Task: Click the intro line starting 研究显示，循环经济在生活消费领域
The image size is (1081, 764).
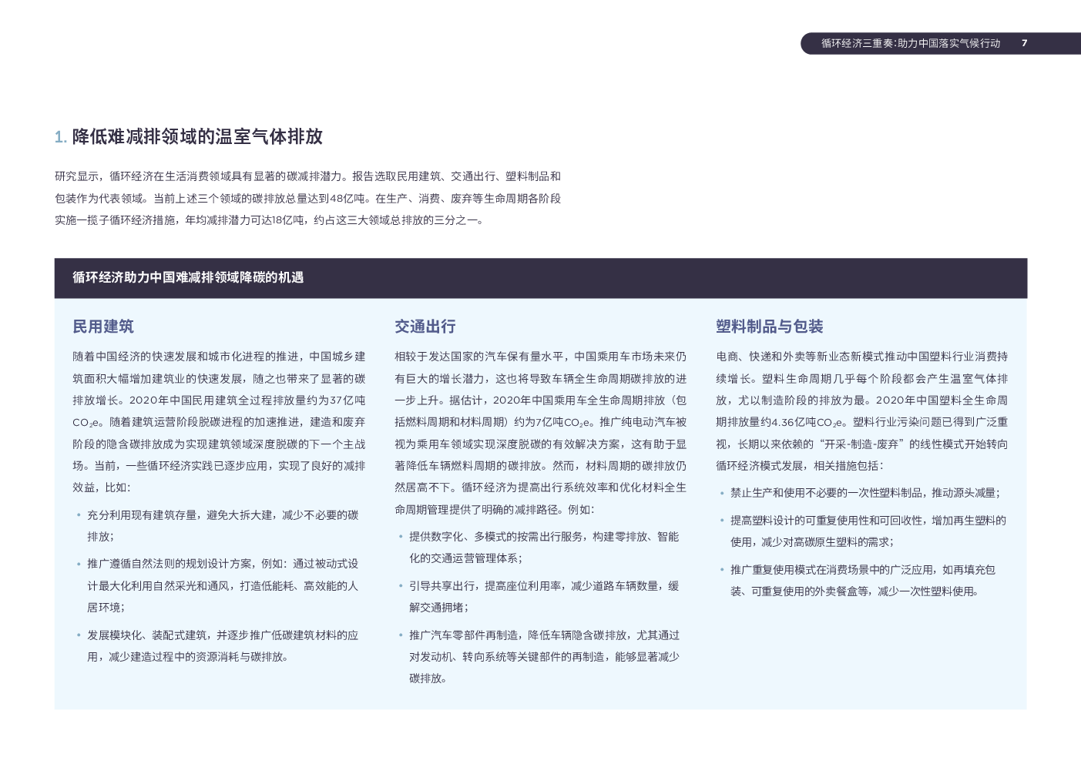Action: [x=307, y=176]
